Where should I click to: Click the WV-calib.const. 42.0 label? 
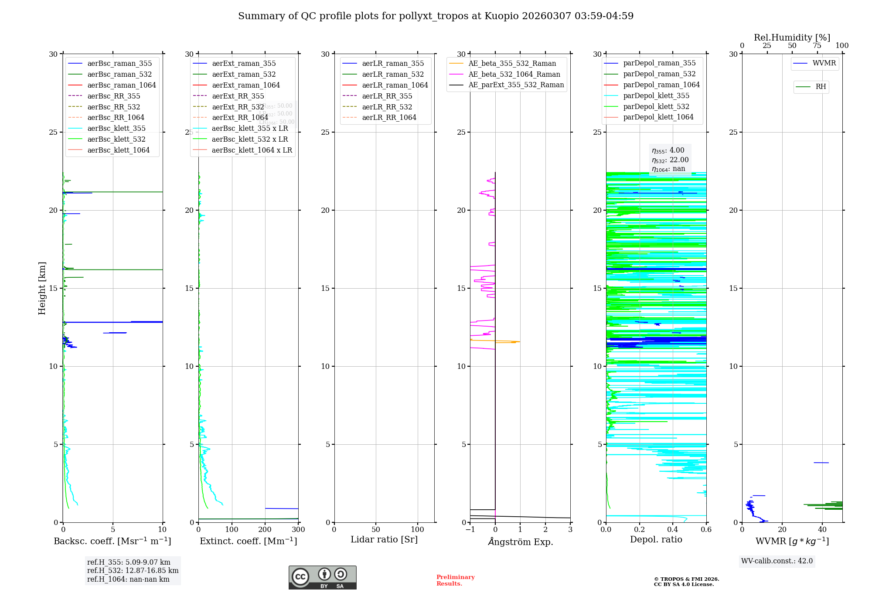coord(777,561)
